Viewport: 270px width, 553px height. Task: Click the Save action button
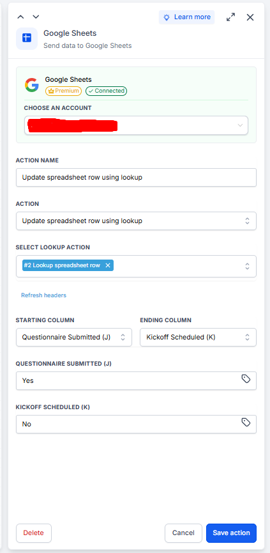click(231, 533)
